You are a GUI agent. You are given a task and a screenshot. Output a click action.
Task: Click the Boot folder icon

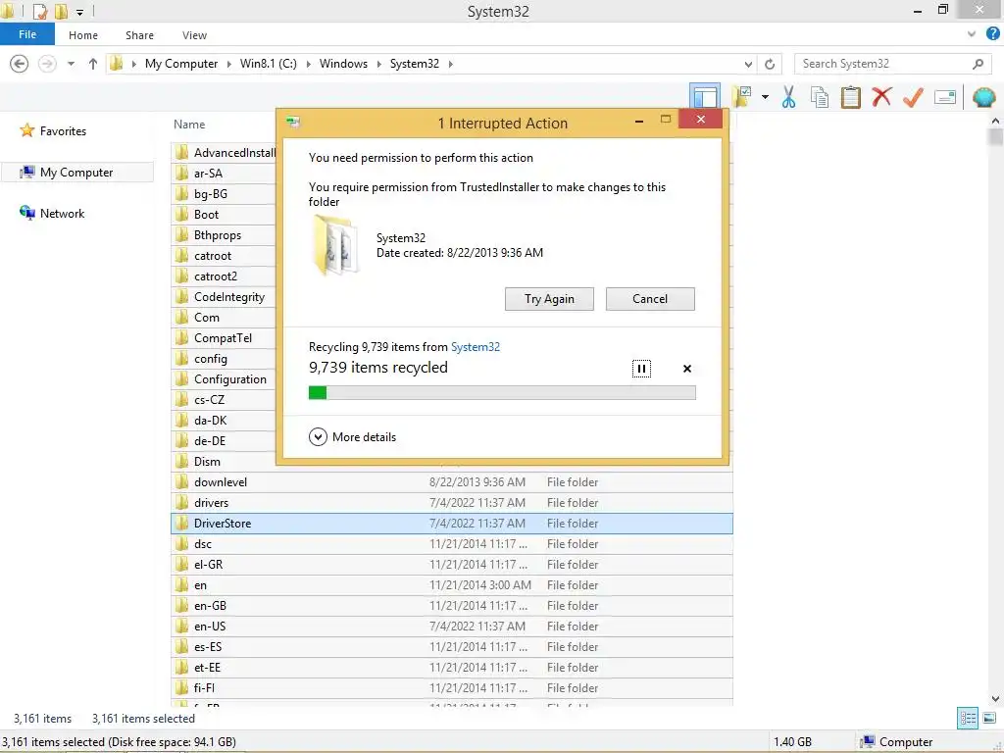(181, 215)
